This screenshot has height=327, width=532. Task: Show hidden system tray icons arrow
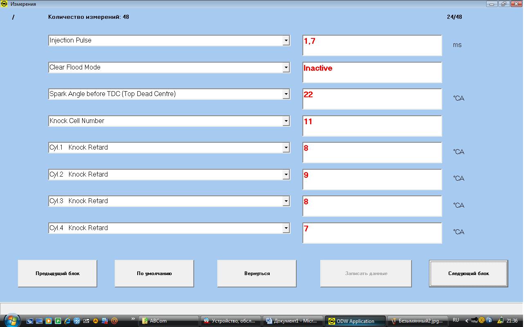(x=467, y=320)
